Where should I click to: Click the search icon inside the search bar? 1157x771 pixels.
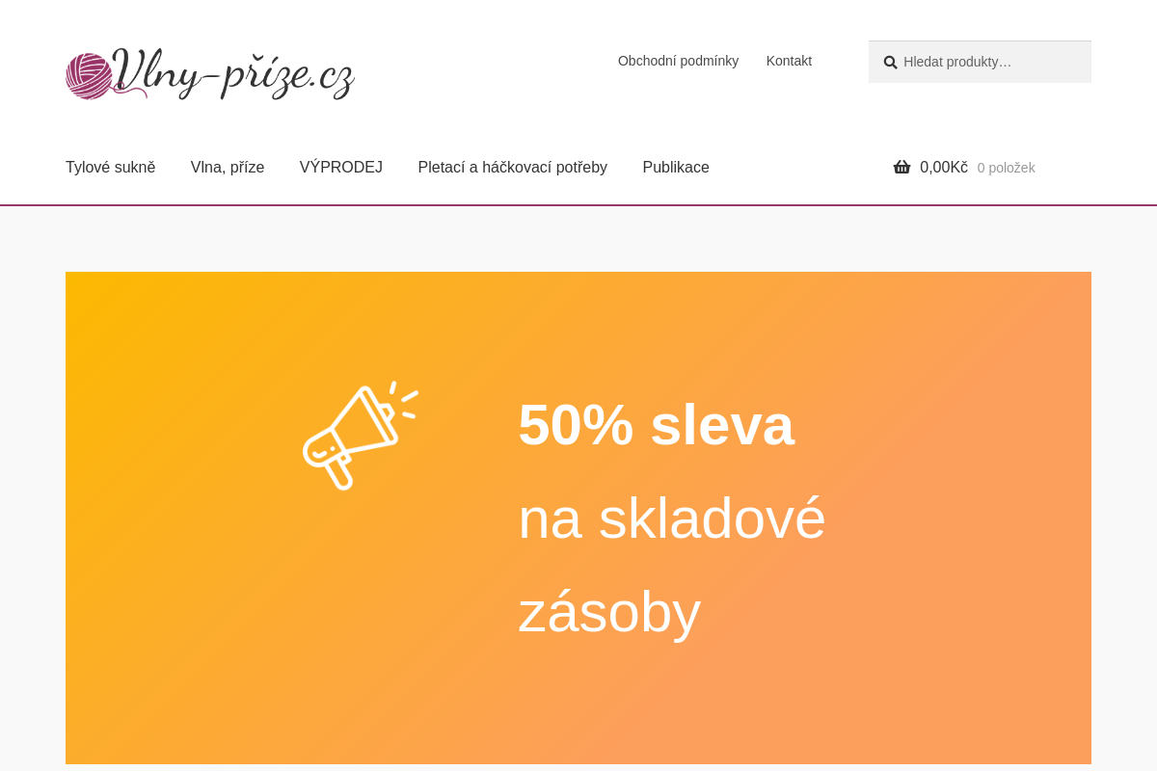point(889,62)
